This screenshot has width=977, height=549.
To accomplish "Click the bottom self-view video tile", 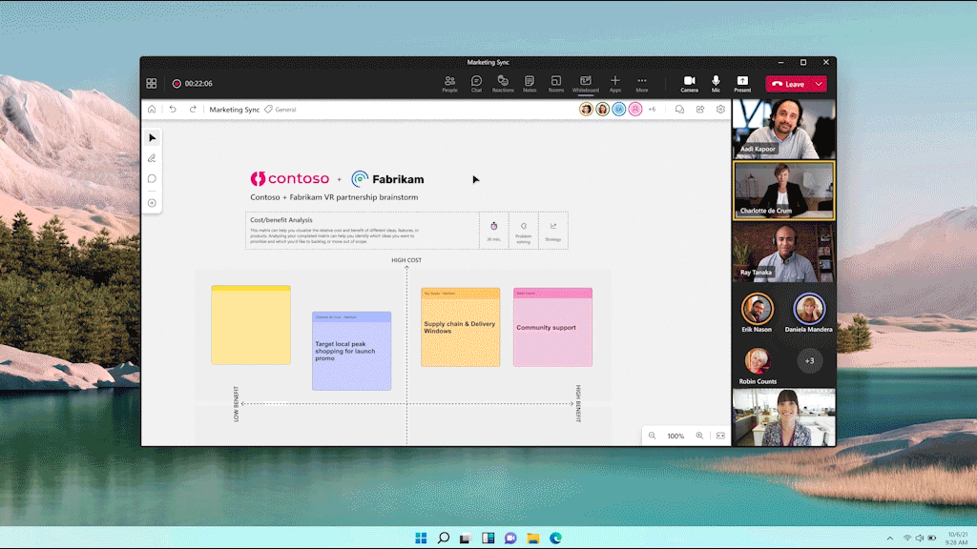I will click(784, 417).
